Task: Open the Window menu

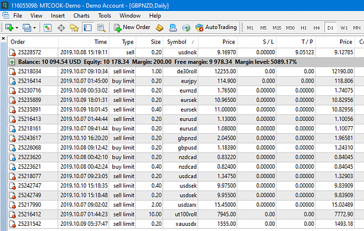Action: click(x=130, y=16)
